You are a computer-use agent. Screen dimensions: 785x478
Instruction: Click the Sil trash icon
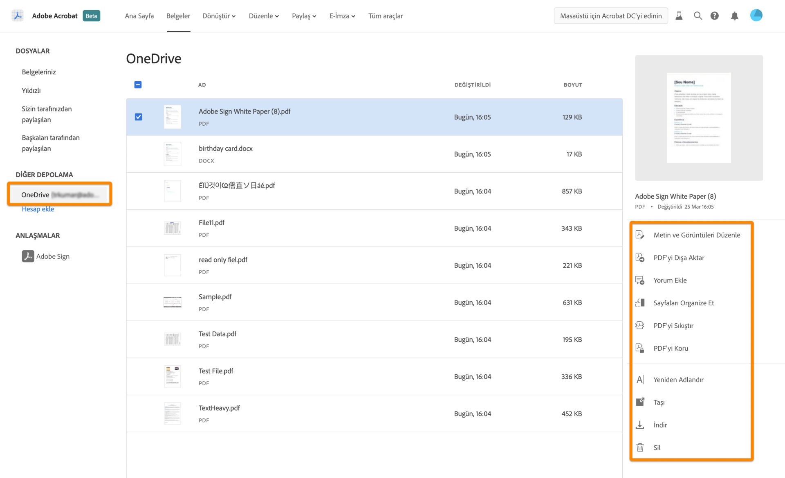coord(640,447)
